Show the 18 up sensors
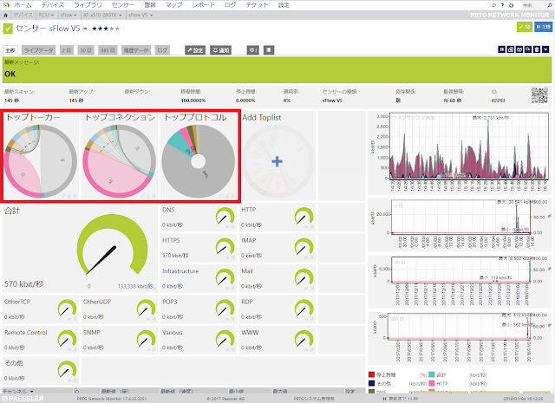The image size is (555, 403). (525, 27)
